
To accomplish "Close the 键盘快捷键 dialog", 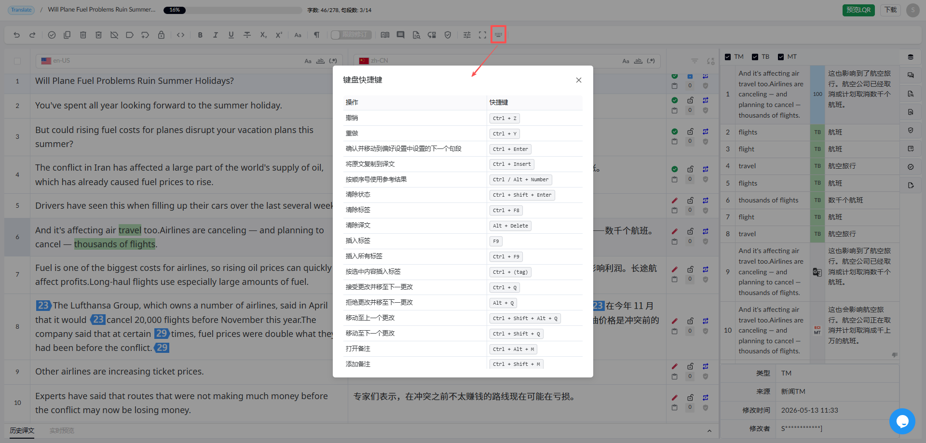I will [579, 80].
